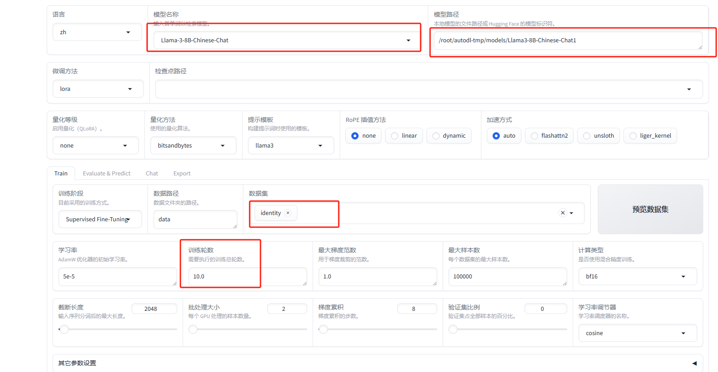This screenshot has height=372, width=718.
Task: Click the 预览数据集 button
Action: 650,209
